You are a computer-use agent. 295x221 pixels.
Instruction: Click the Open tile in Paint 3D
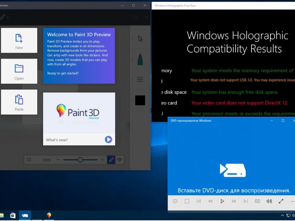click(19, 71)
